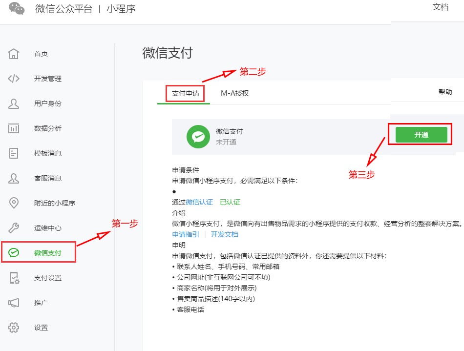Open 设置 menu item
Viewport: 464px width, 351px height.
coord(41,328)
